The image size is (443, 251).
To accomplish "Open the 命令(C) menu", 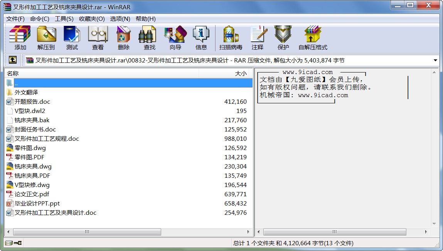I will (40, 19).
